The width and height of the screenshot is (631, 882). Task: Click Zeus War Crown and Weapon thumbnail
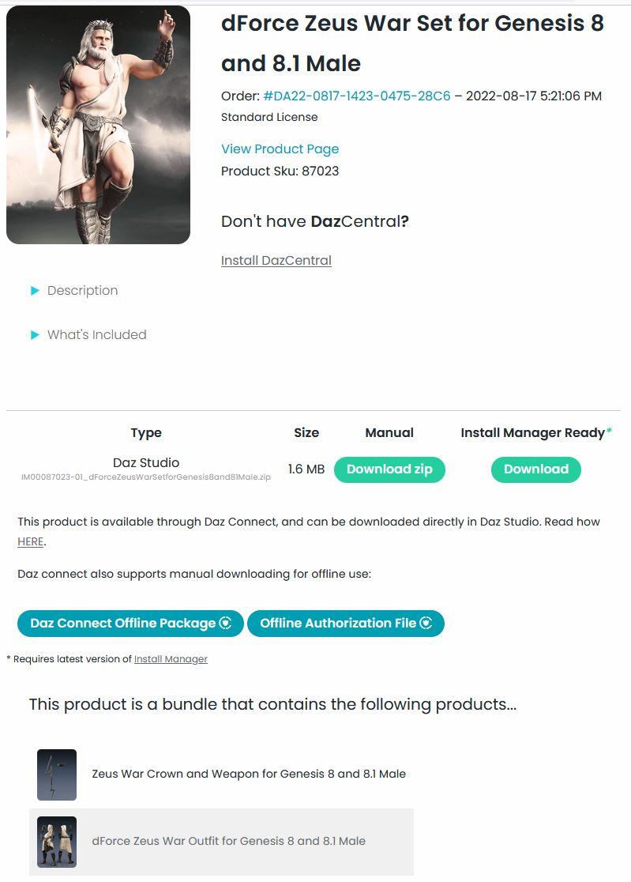click(57, 775)
